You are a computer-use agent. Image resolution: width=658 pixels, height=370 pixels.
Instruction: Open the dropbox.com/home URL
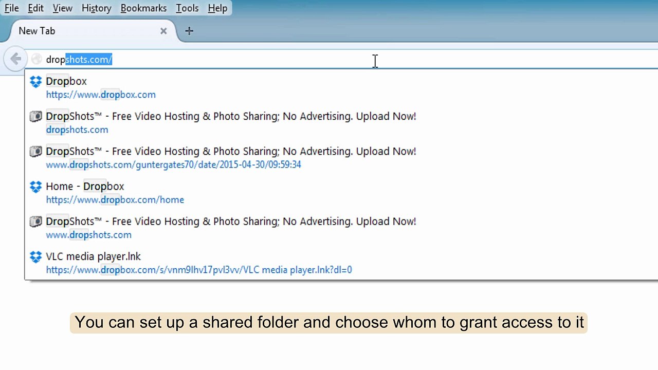click(x=115, y=199)
